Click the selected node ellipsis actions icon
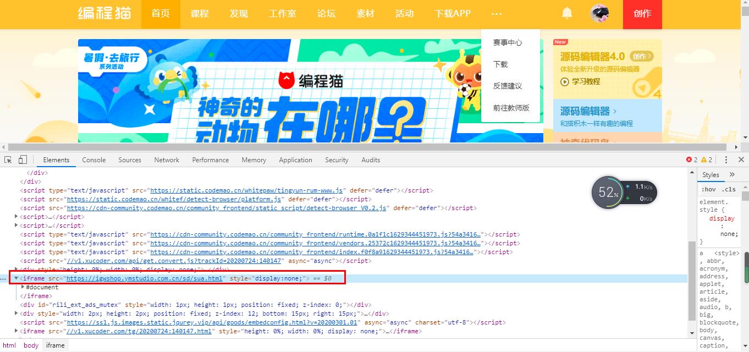749x352 pixels. 4,279
